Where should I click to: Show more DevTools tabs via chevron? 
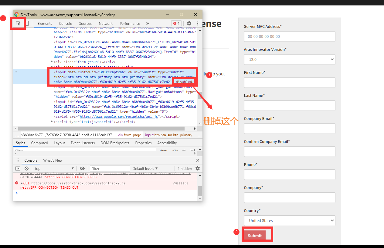(x=148, y=23)
